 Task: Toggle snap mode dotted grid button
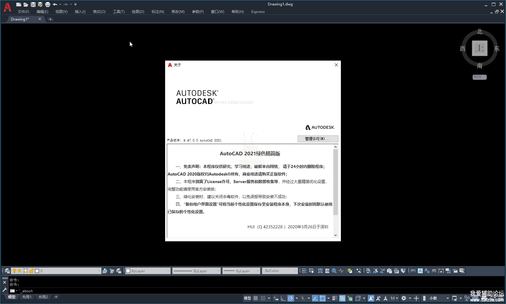263,298
